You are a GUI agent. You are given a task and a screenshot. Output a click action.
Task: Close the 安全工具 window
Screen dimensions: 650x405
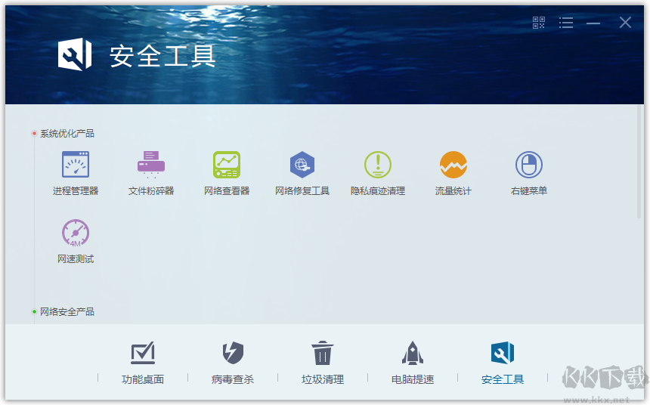coord(625,23)
